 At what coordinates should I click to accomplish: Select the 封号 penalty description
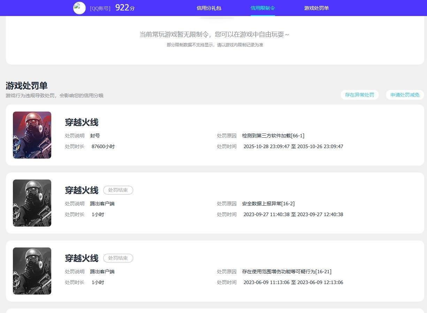coord(95,136)
